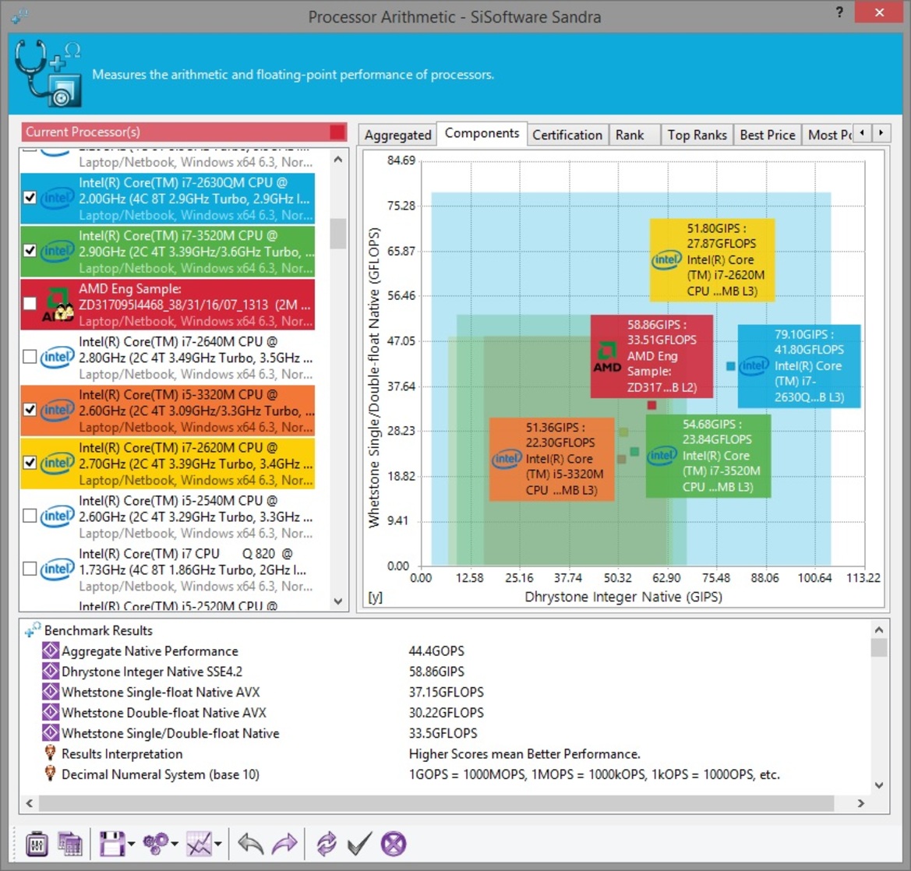
Task: Click the blue data point on the chart
Action: [x=731, y=366]
